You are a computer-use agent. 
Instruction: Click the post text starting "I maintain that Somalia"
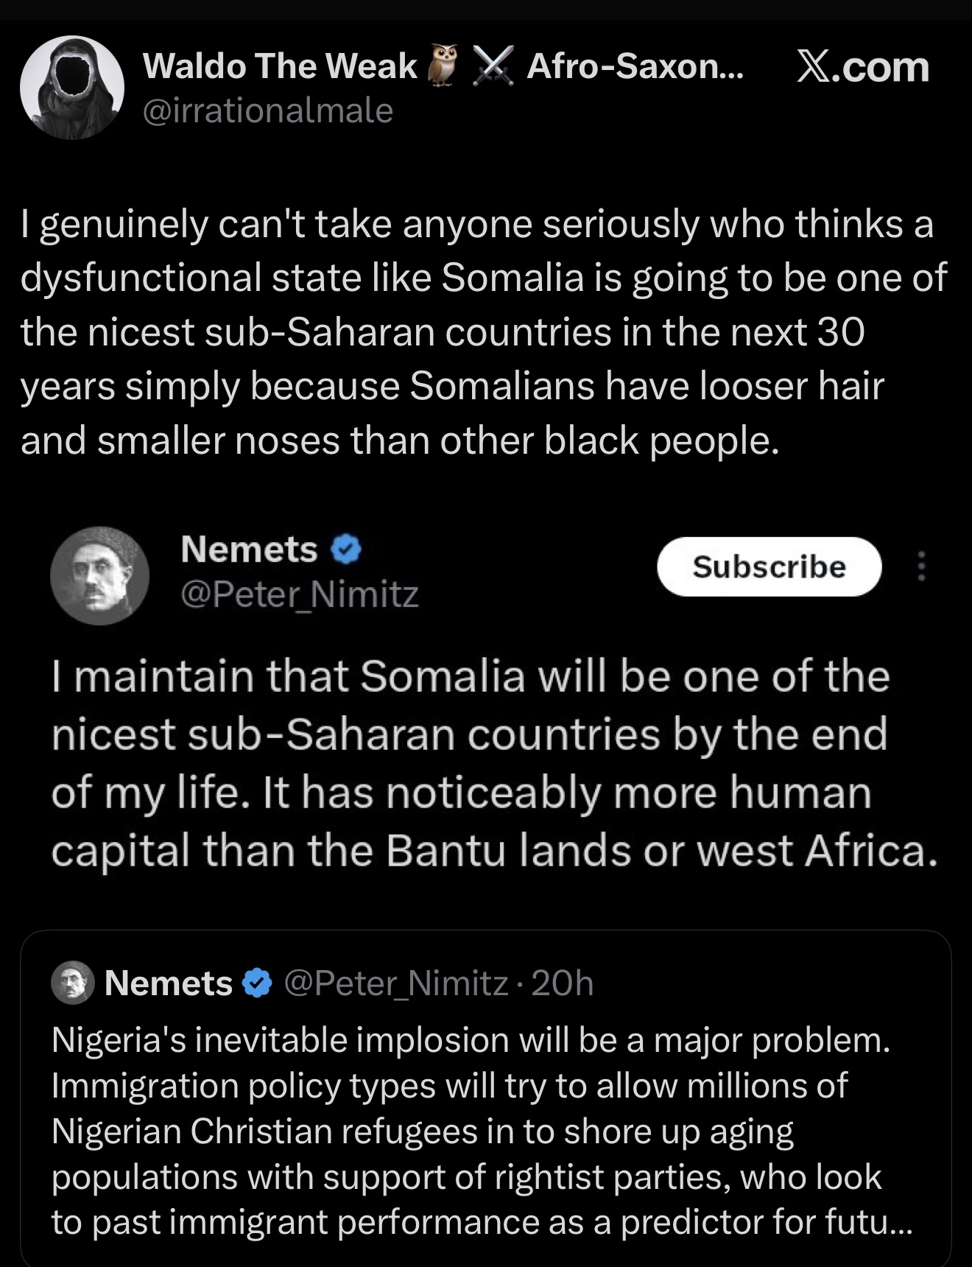[493, 763]
